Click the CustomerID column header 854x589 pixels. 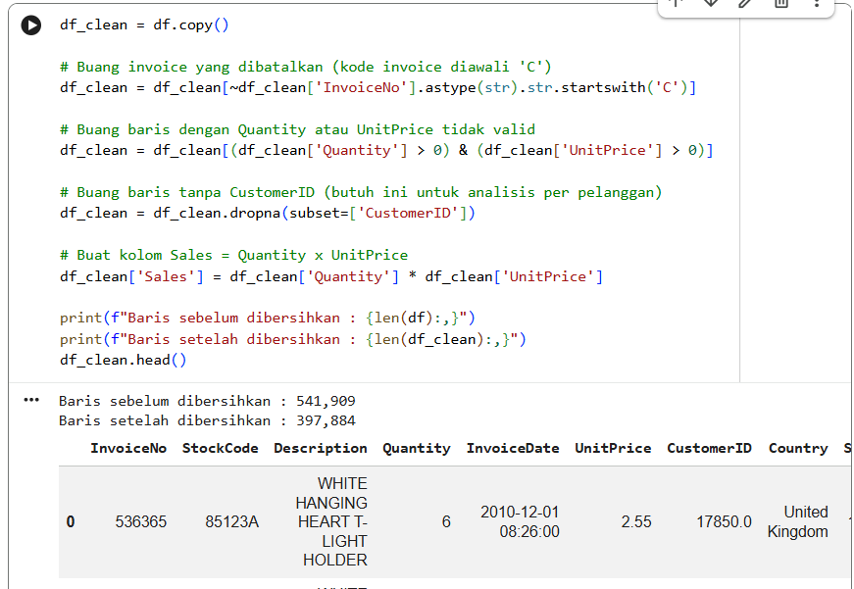pos(709,448)
